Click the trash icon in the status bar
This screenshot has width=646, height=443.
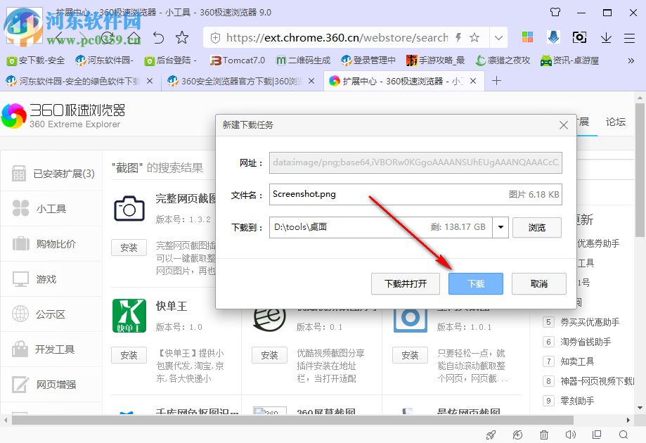point(543,436)
